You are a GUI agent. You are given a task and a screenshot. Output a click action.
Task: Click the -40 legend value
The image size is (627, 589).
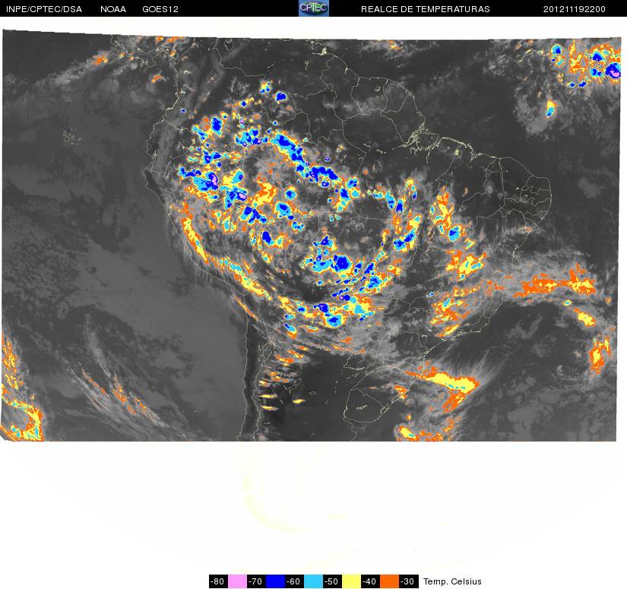pos(371,581)
